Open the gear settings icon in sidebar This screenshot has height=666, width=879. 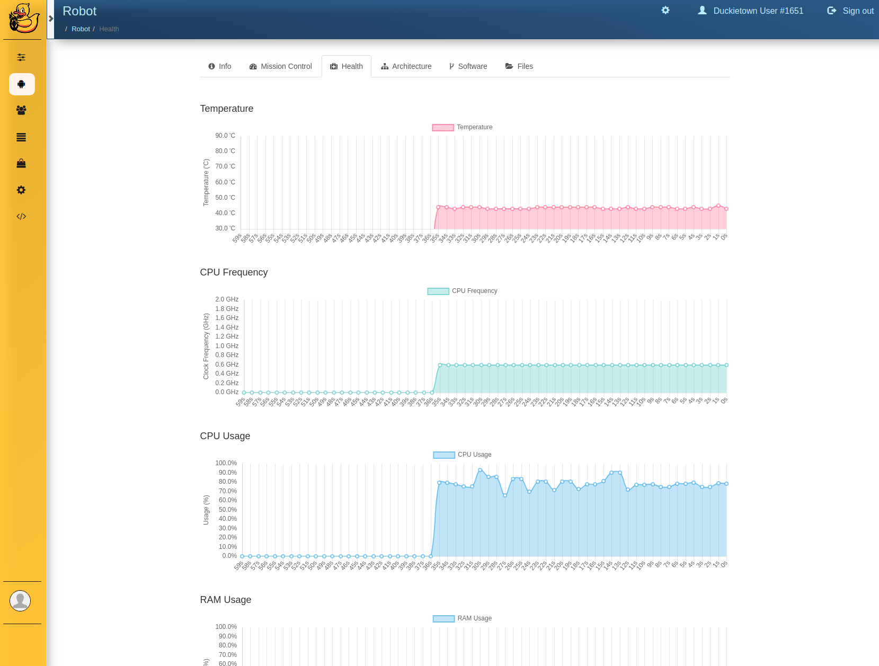click(21, 190)
